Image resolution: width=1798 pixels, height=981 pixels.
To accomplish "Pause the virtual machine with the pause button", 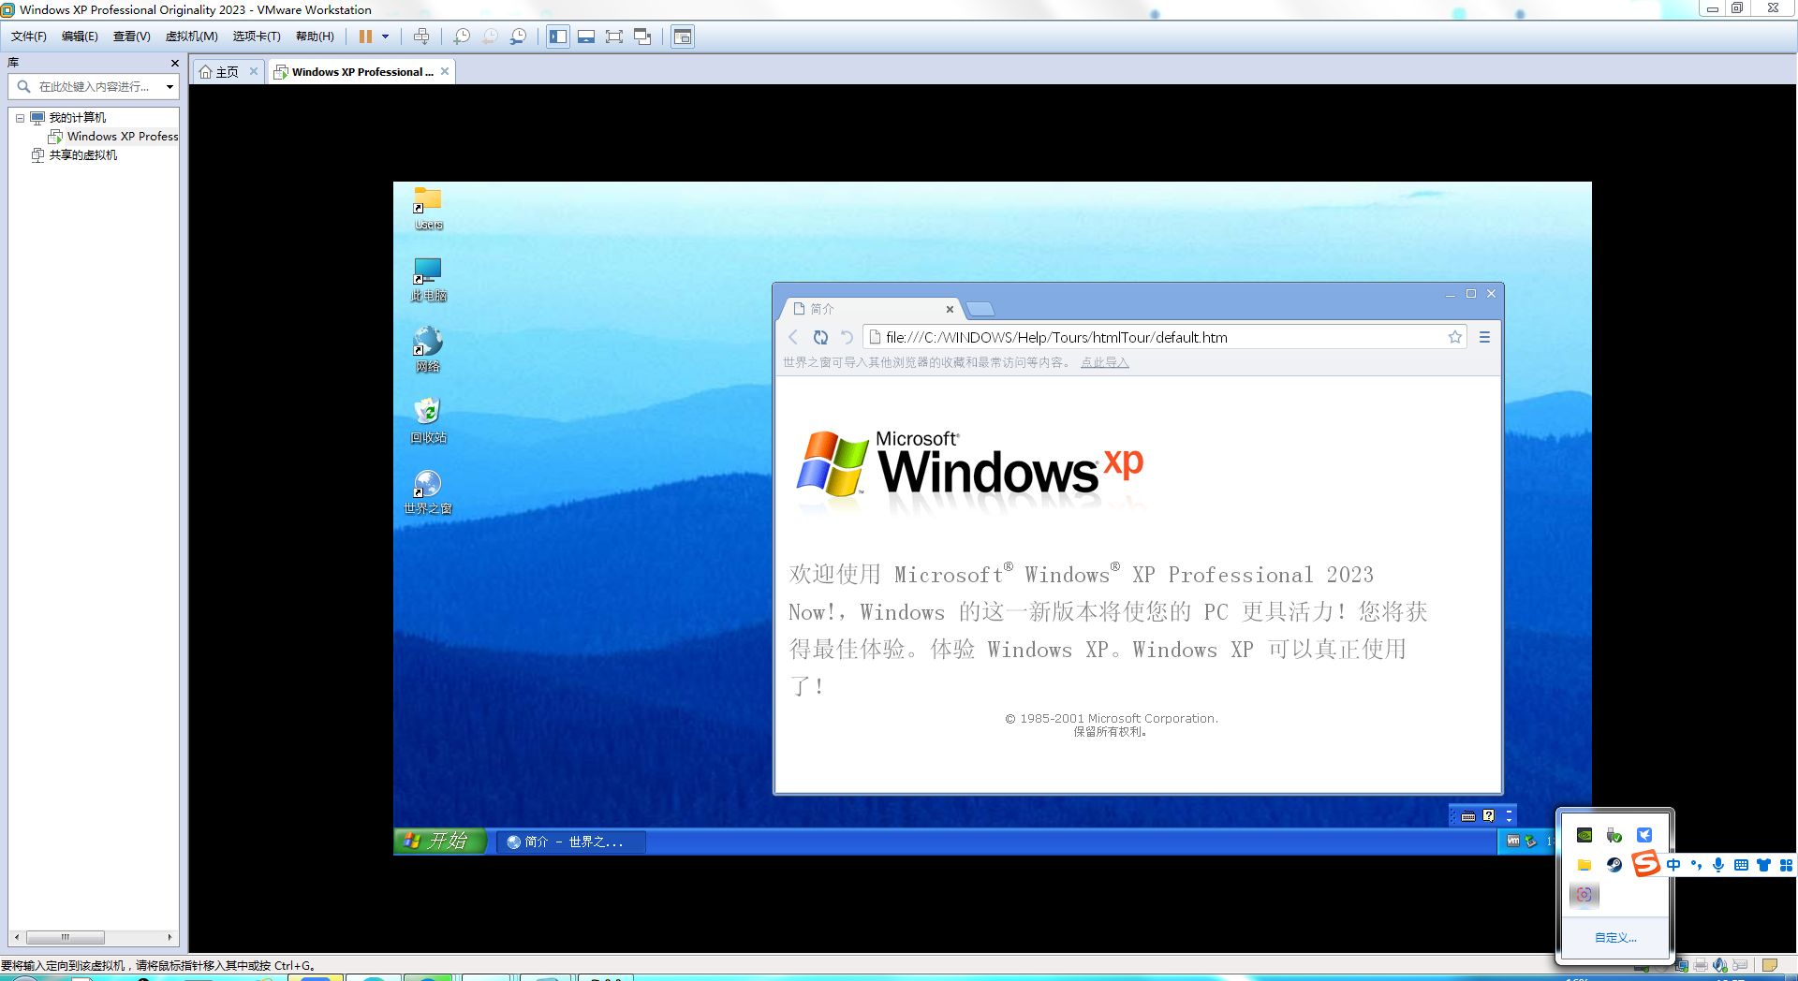I will click(365, 37).
